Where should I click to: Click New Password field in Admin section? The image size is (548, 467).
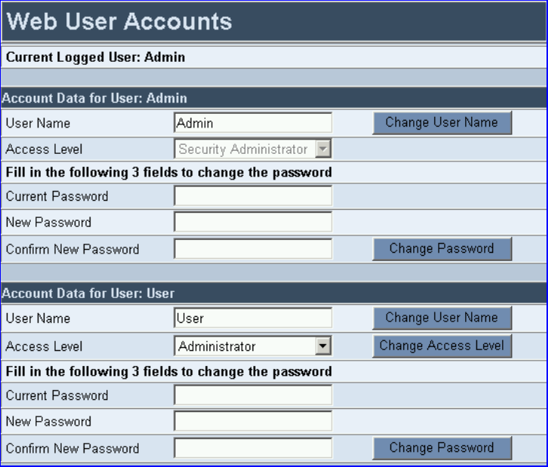point(253,222)
